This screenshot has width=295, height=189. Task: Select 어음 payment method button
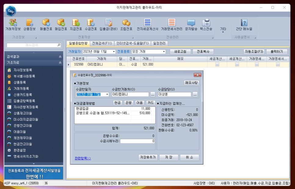pyautogui.click(x=140, y=103)
